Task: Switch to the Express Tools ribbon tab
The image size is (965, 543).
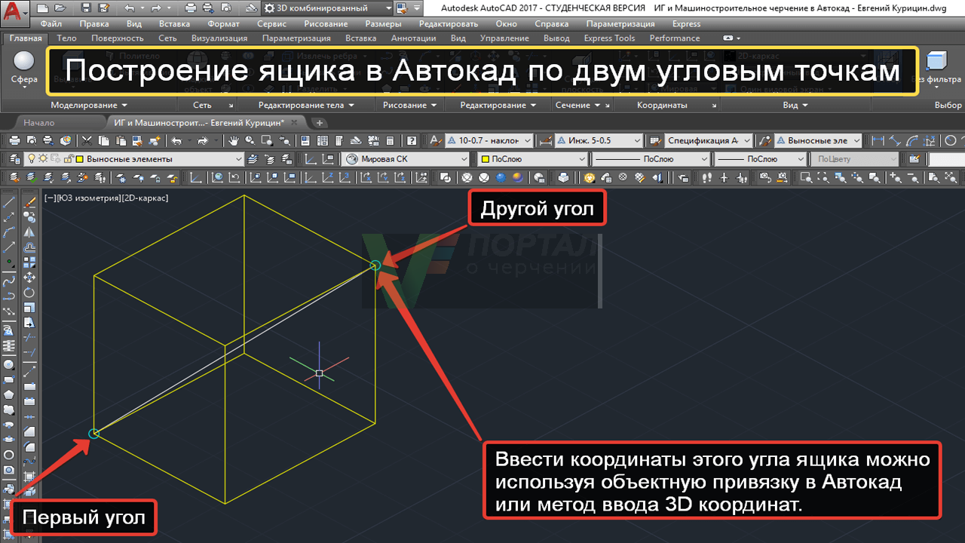Action: 609,38
